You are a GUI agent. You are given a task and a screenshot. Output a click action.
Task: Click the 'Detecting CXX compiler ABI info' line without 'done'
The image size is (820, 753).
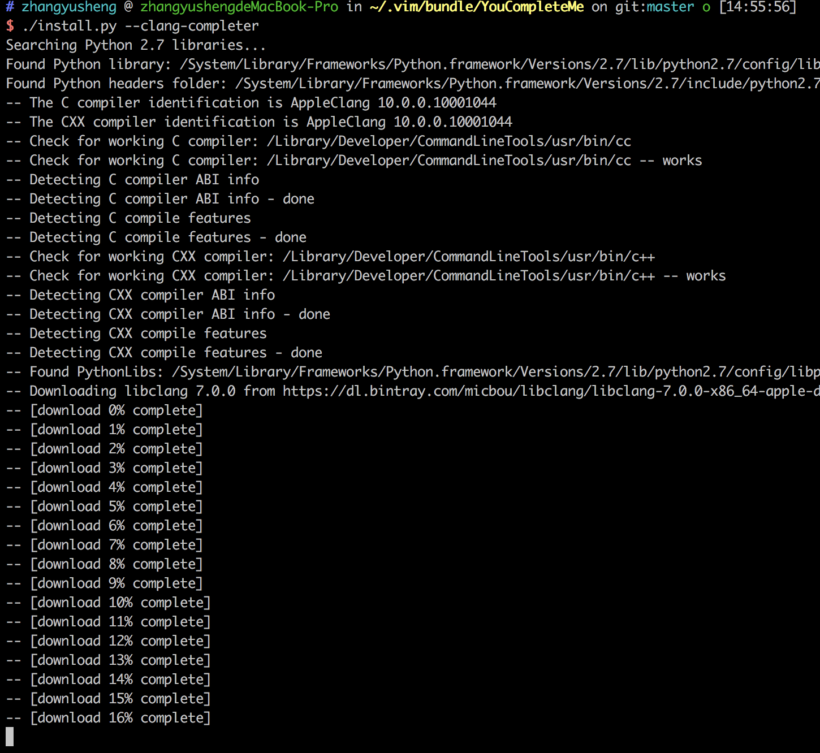tap(140, 295)
